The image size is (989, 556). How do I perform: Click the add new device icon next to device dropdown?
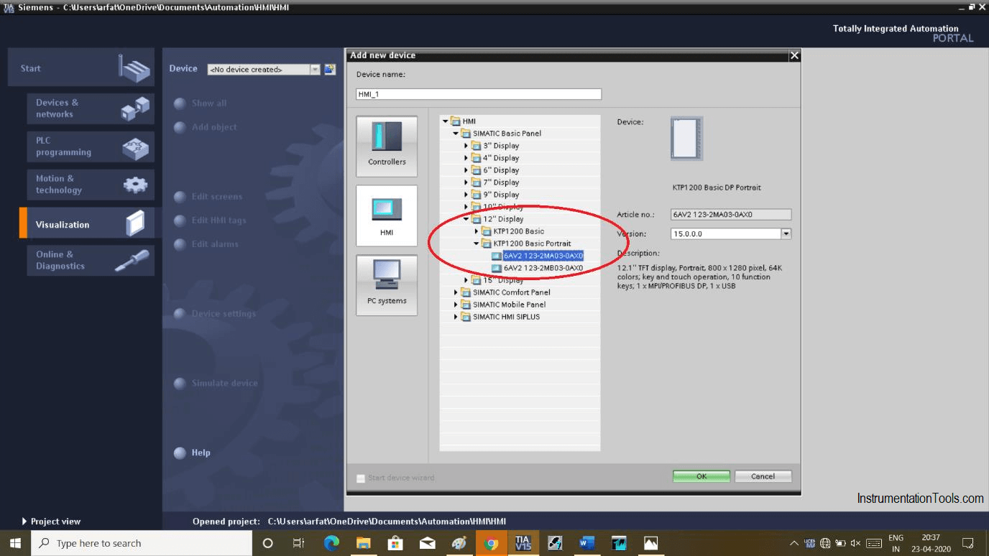coord(330,69)
